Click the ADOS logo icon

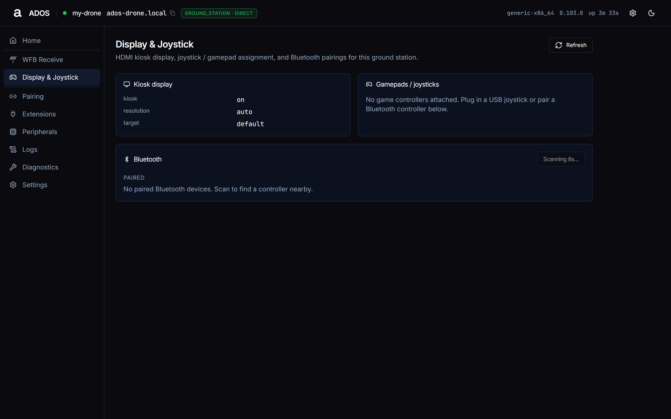[x=18, y=13]
